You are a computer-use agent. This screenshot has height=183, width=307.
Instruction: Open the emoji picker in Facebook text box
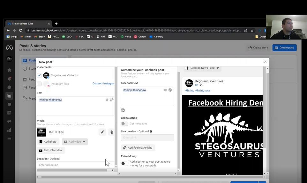(x=170, y=90)
